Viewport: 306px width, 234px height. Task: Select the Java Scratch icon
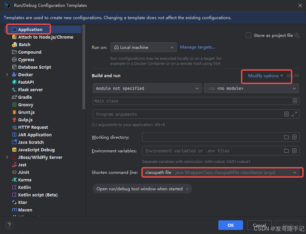(14, 142)
